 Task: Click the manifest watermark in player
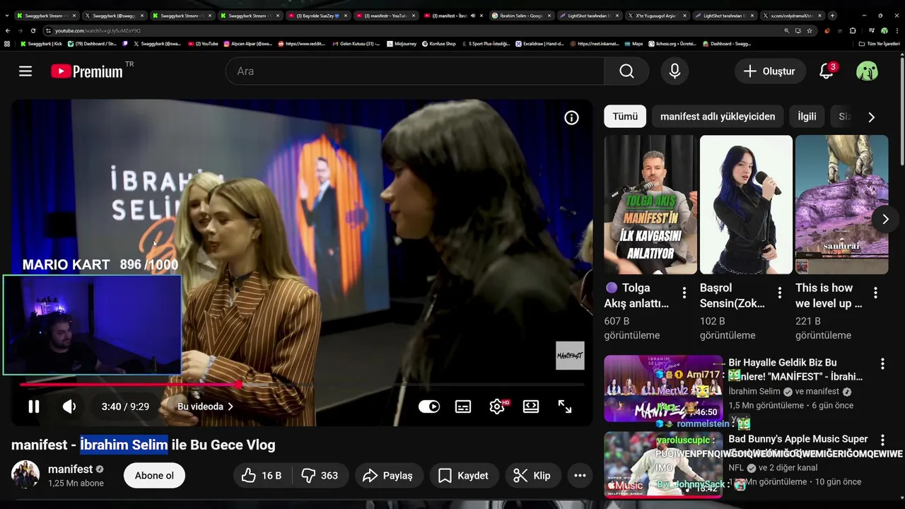[x=570, y=356]
